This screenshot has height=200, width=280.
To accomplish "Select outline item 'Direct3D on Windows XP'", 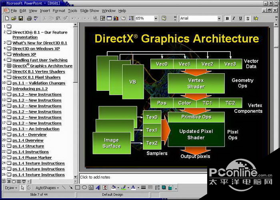I will pos(36,48).
